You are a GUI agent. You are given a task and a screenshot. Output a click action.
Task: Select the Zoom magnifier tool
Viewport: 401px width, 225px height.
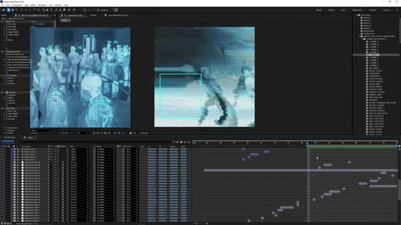[17, 10]
